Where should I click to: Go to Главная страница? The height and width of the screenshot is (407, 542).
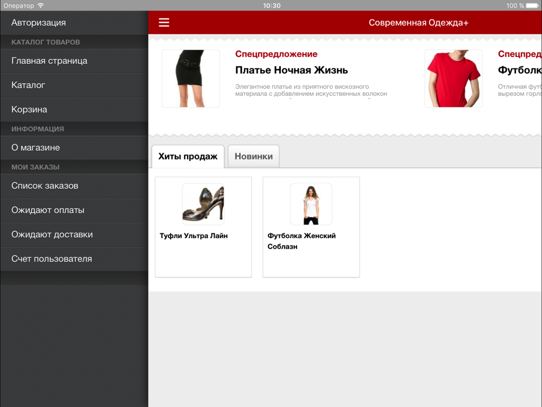[74, 61]
